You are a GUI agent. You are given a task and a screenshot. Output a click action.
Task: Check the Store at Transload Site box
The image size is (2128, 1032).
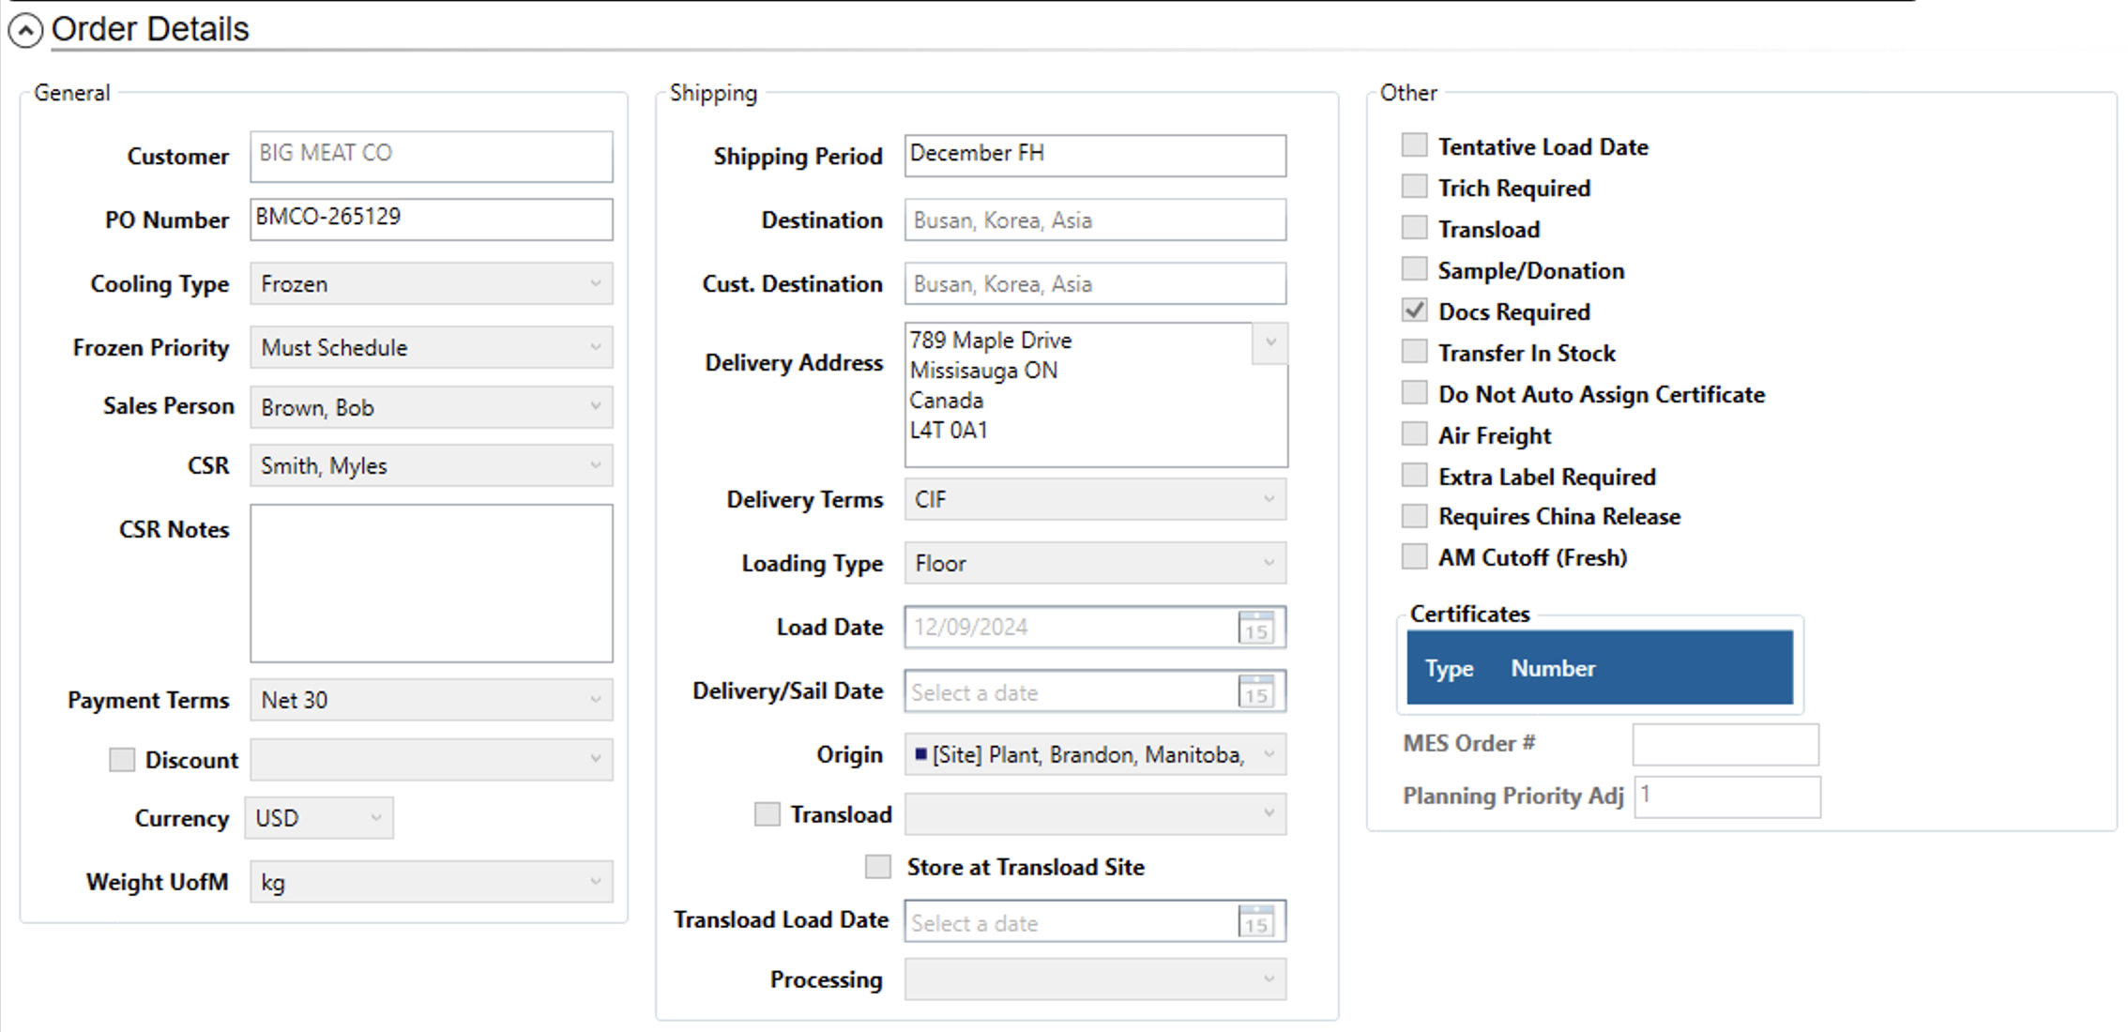pos(878,866)
